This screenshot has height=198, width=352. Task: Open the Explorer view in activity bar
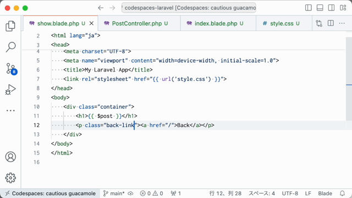(10, 26)
